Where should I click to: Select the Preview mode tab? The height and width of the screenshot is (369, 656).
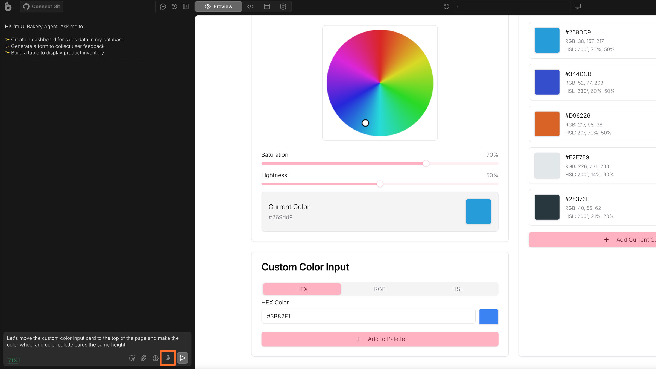[x=218, y=7]
